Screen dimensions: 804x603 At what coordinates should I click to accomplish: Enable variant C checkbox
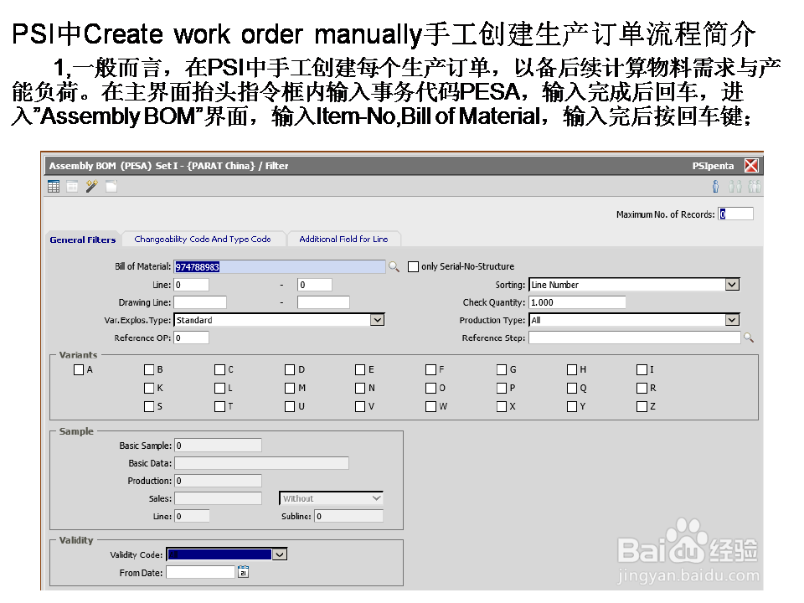coord(219,369)
